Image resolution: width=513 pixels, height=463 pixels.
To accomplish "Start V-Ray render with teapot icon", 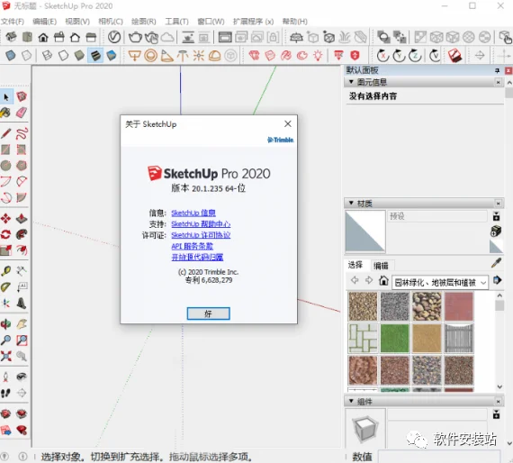I will tap(135, 37).
